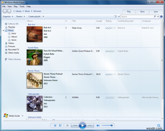Viewport: 165px width, 131px height.
Task: Open the View options dropdown arrow
Action: (x=119, y=17)
